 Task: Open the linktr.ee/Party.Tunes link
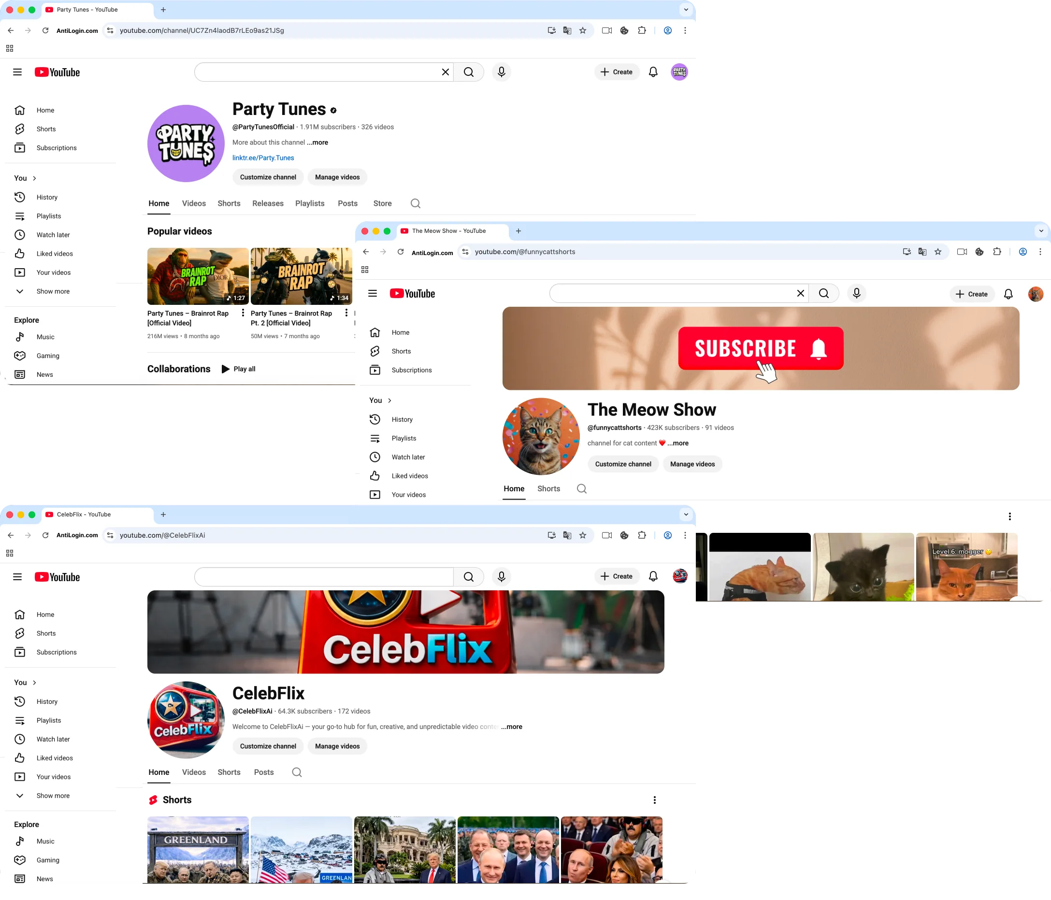[x=263, y=157]
